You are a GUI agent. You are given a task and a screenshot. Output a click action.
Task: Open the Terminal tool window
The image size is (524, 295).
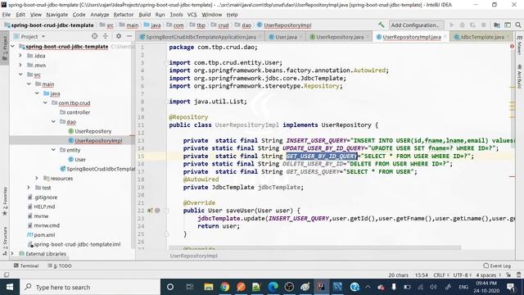click(26, 265)
